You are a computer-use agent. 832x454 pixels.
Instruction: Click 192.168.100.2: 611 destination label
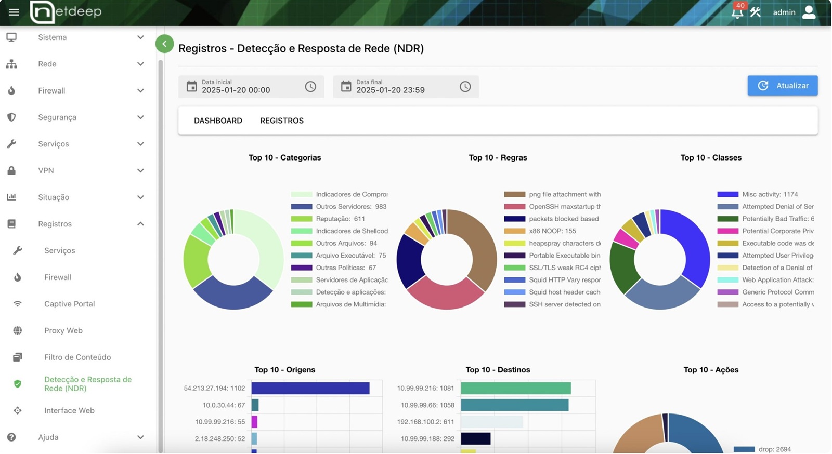[426, 422]
